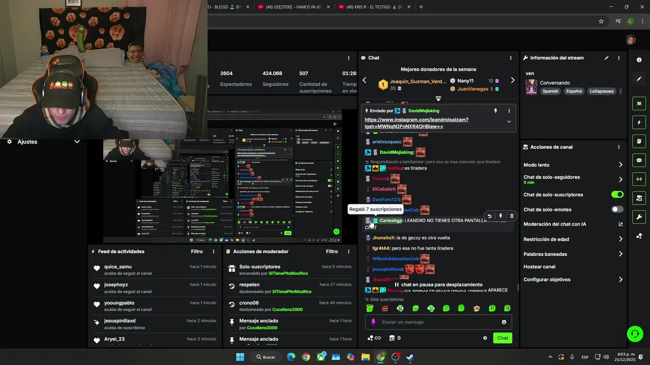Viewport: 650px width, 365px height.
Task: Click the screen-capture icon in right sidebar
Action: 639,103
